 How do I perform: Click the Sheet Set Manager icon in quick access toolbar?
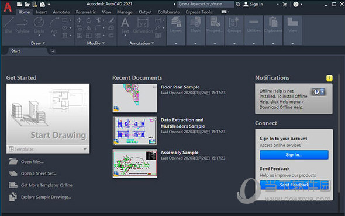click(42, 4)
